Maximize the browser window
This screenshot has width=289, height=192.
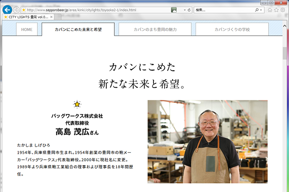pos(271,3)
